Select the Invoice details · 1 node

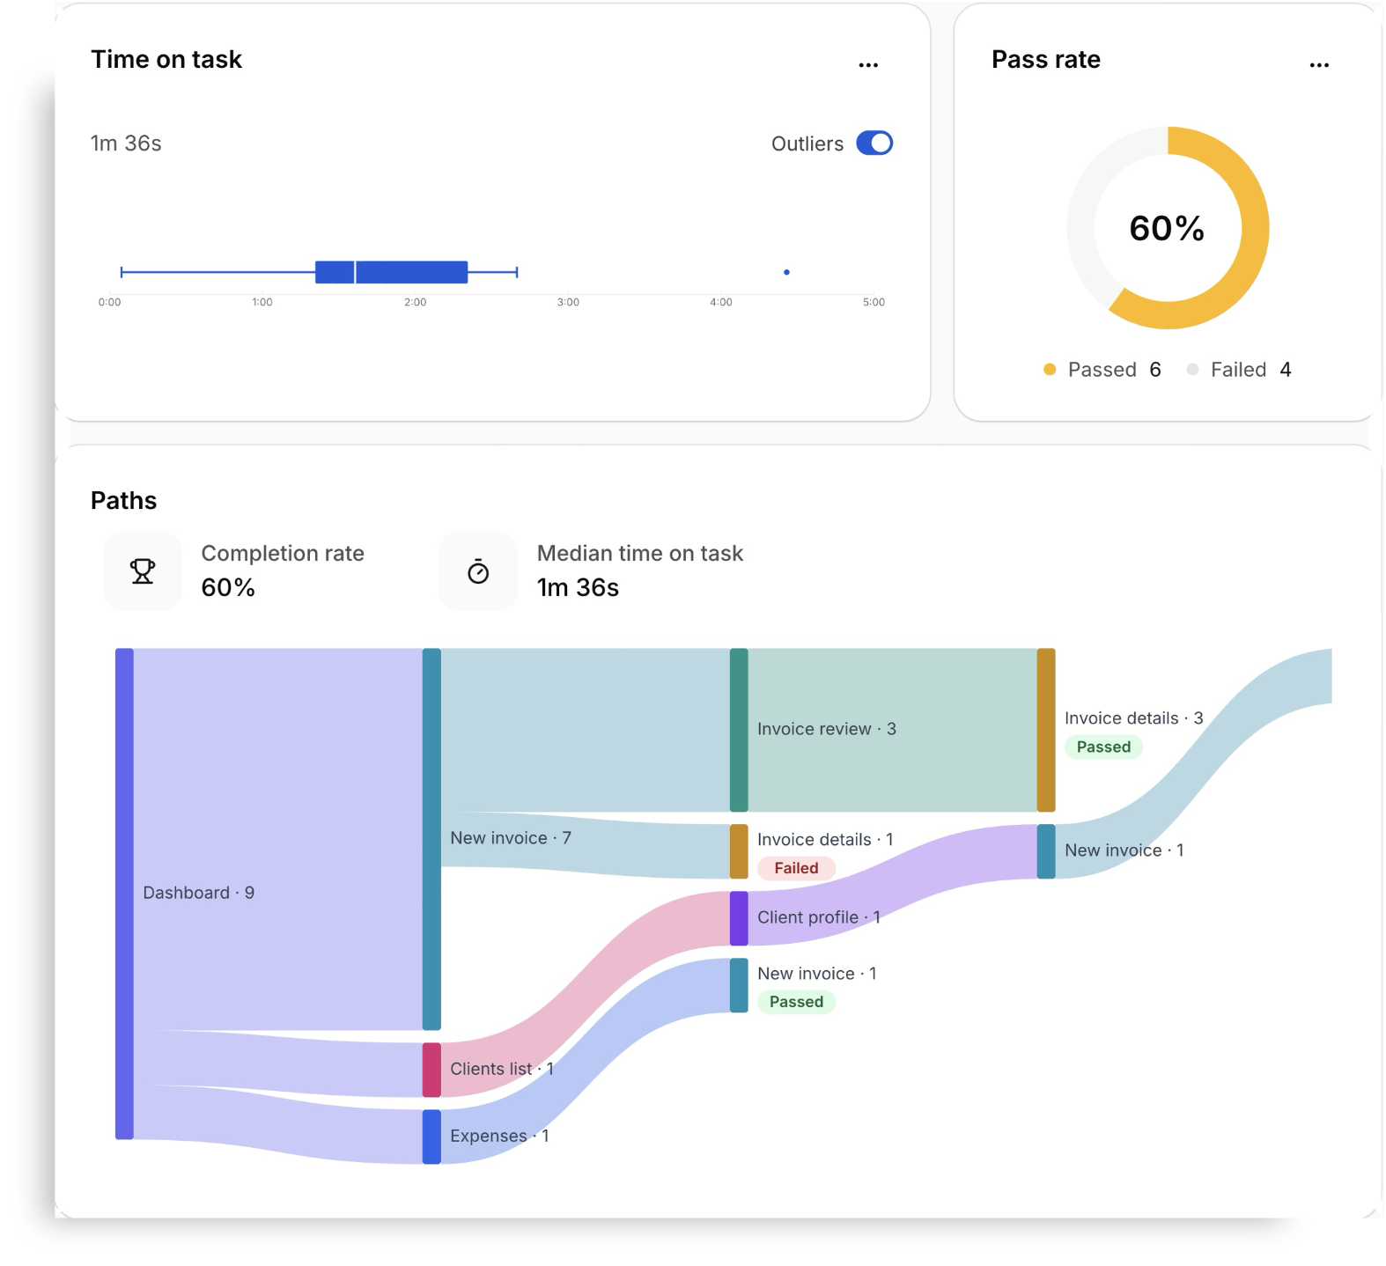pyautogui.click(x=739, y=851)
